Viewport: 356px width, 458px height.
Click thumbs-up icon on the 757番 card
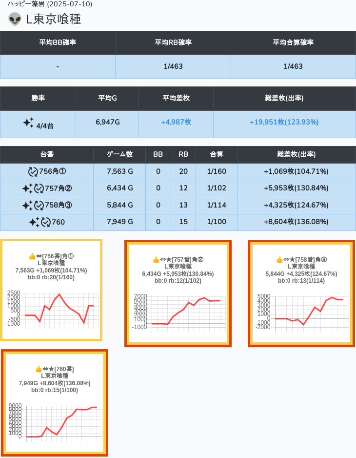156,260
